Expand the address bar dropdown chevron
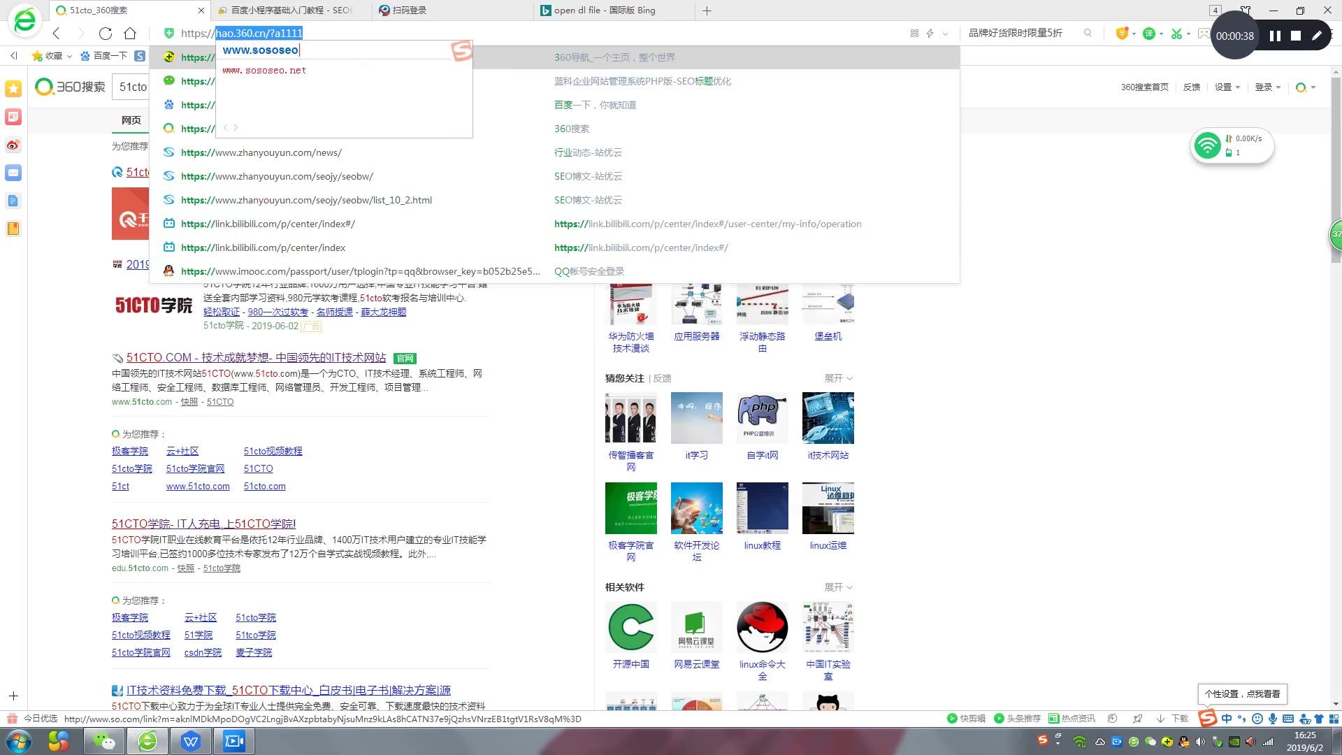This screenshot has width=1342, height=755. tap(945, 34)
